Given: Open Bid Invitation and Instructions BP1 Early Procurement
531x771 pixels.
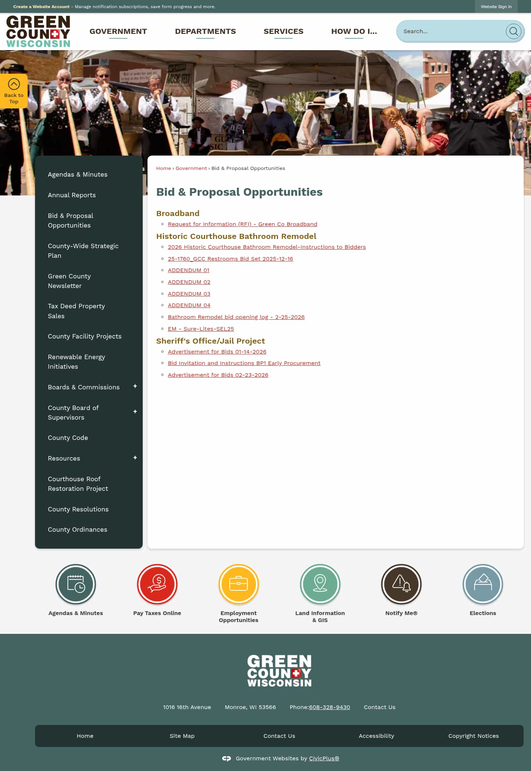Looking at the screenshot, I should point(244,363).
